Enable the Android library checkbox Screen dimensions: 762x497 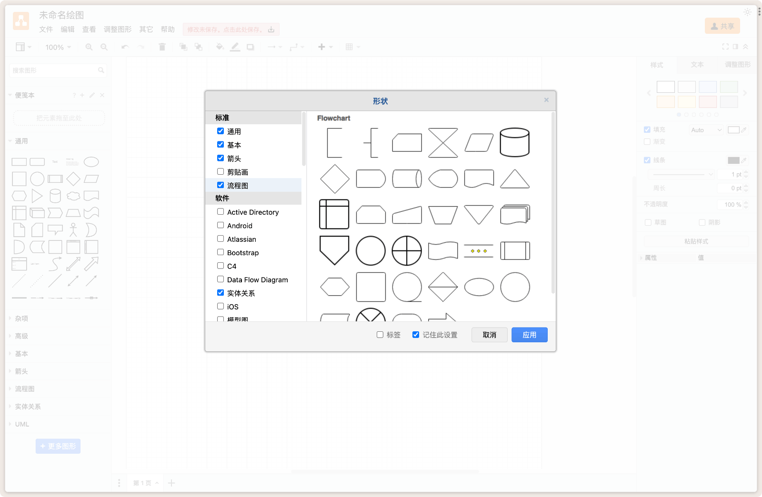221,225
